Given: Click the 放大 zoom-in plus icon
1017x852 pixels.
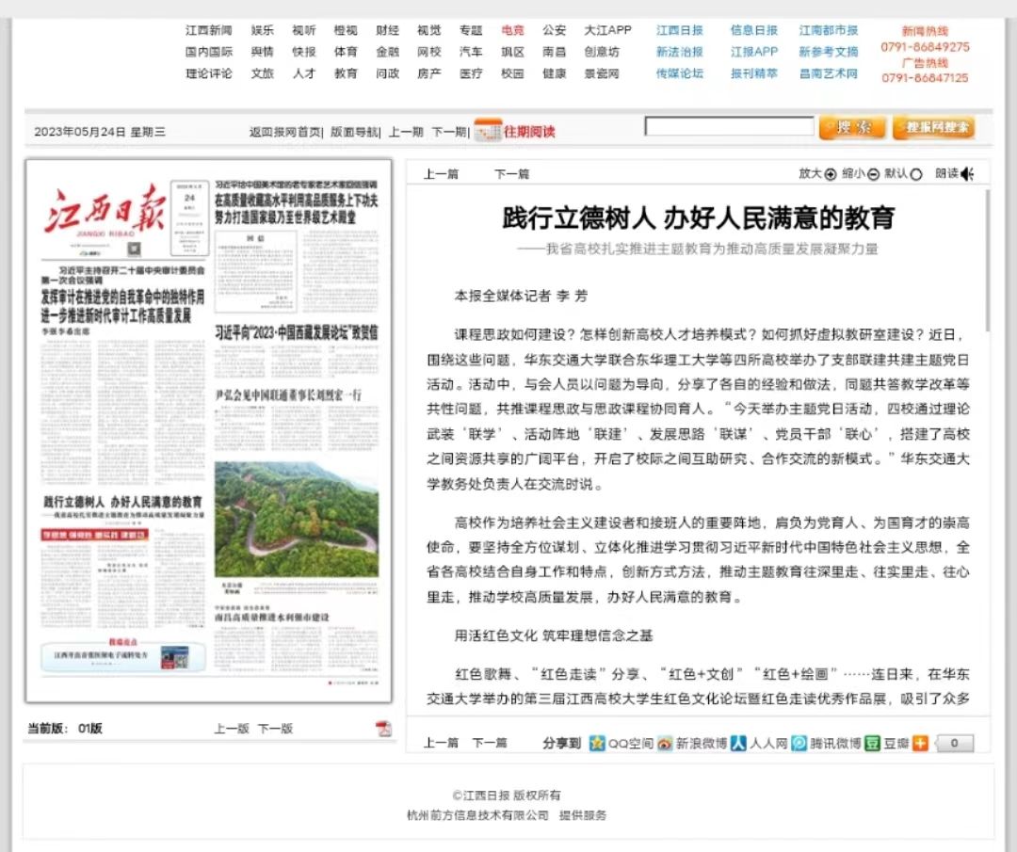Looking at the screenshot, I should tap(831, 174).
